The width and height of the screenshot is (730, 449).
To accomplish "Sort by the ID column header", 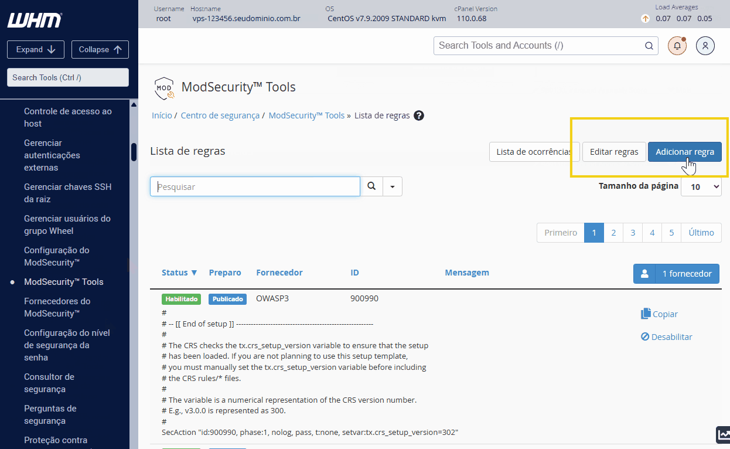I will (354, 273).
